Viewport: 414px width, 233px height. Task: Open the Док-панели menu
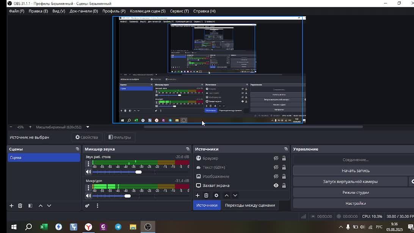[83, 11]
